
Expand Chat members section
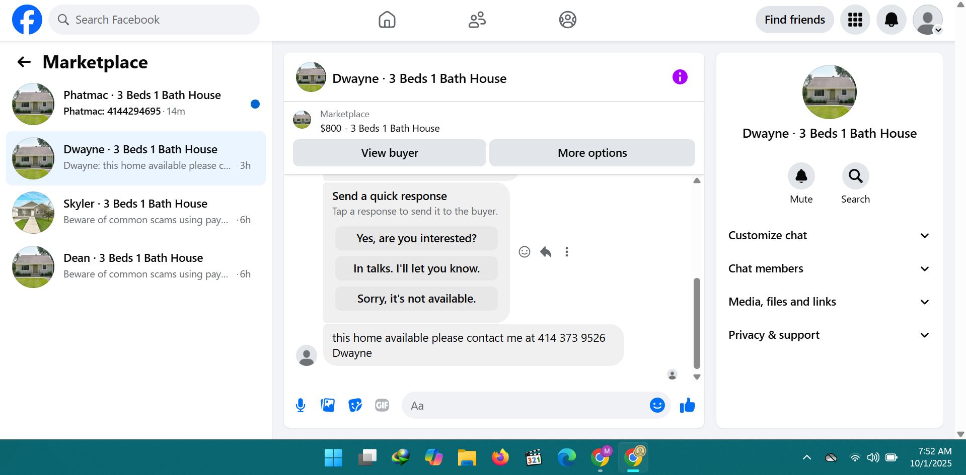[x=829, y=268]
